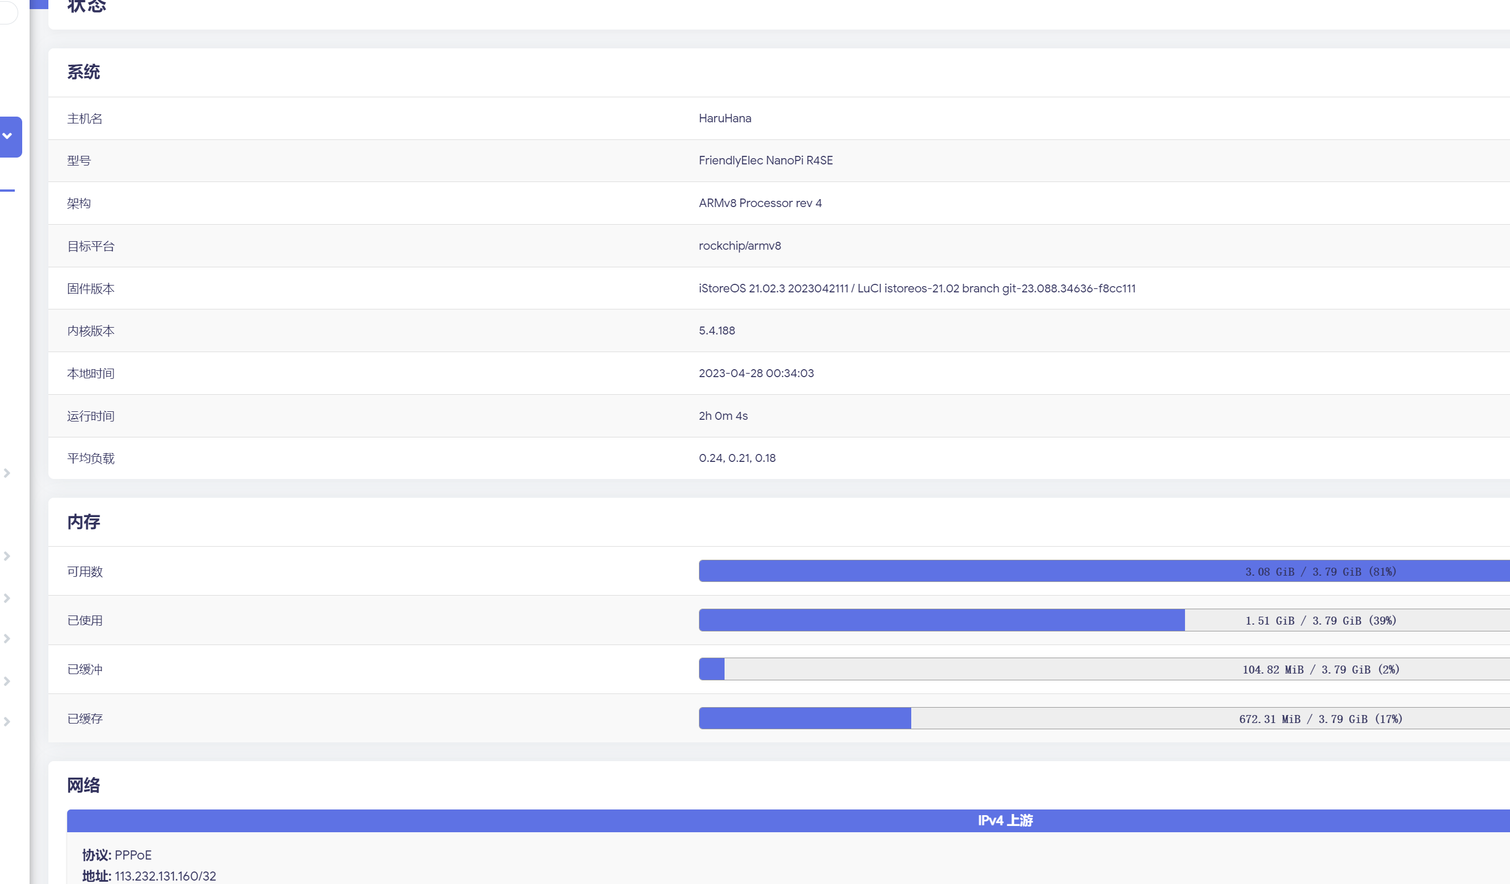Screen dimensions: 1510x884
Task: Select the IPv4 上游 header bar
Action: click(x=1004, y=820)
